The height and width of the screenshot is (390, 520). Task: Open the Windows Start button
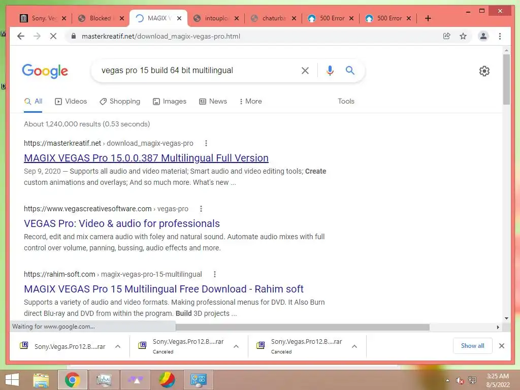pyautogui.click(x=12, y=380)
